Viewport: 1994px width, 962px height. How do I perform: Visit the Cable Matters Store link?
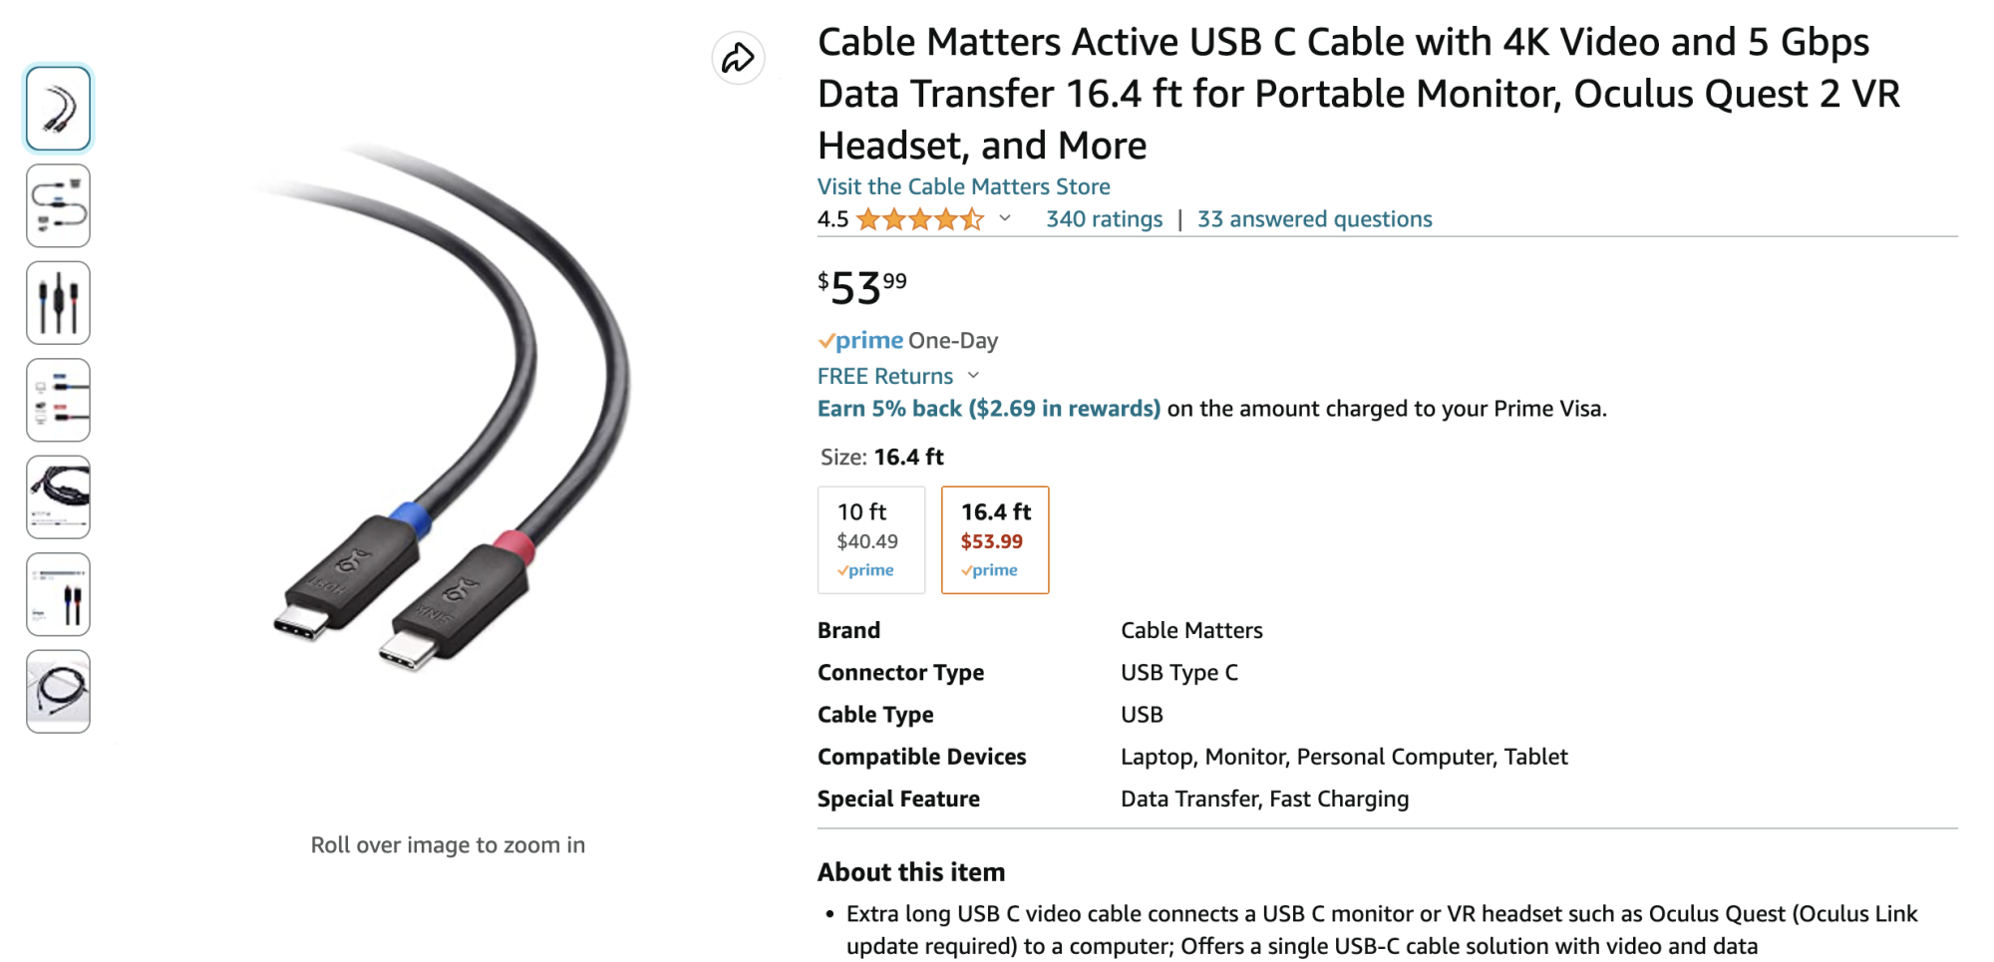click(x=963, y=186)
